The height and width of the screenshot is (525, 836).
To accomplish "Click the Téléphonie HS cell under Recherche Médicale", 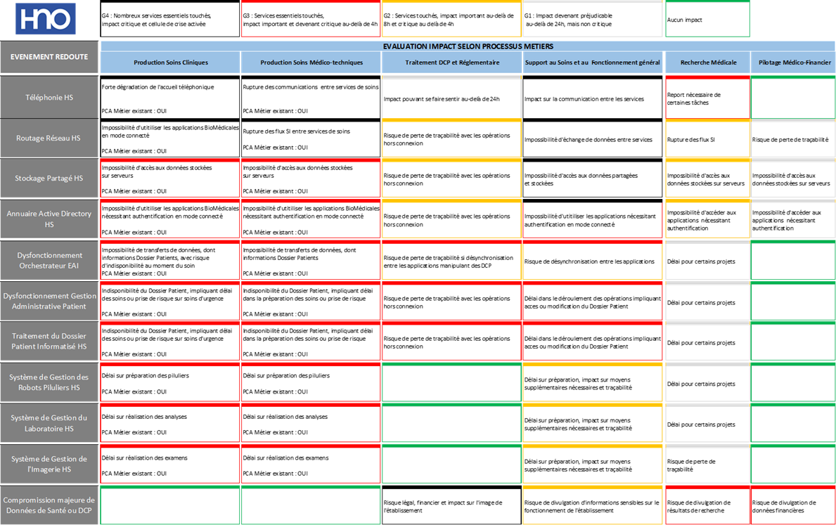I will click(707, 98).
